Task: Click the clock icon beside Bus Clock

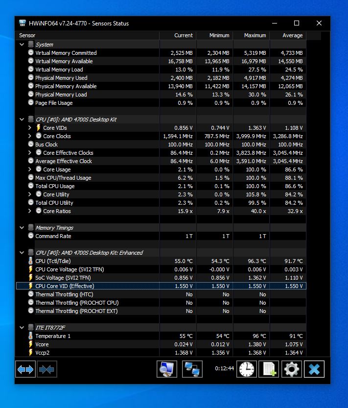Action: tap(31, 144)
